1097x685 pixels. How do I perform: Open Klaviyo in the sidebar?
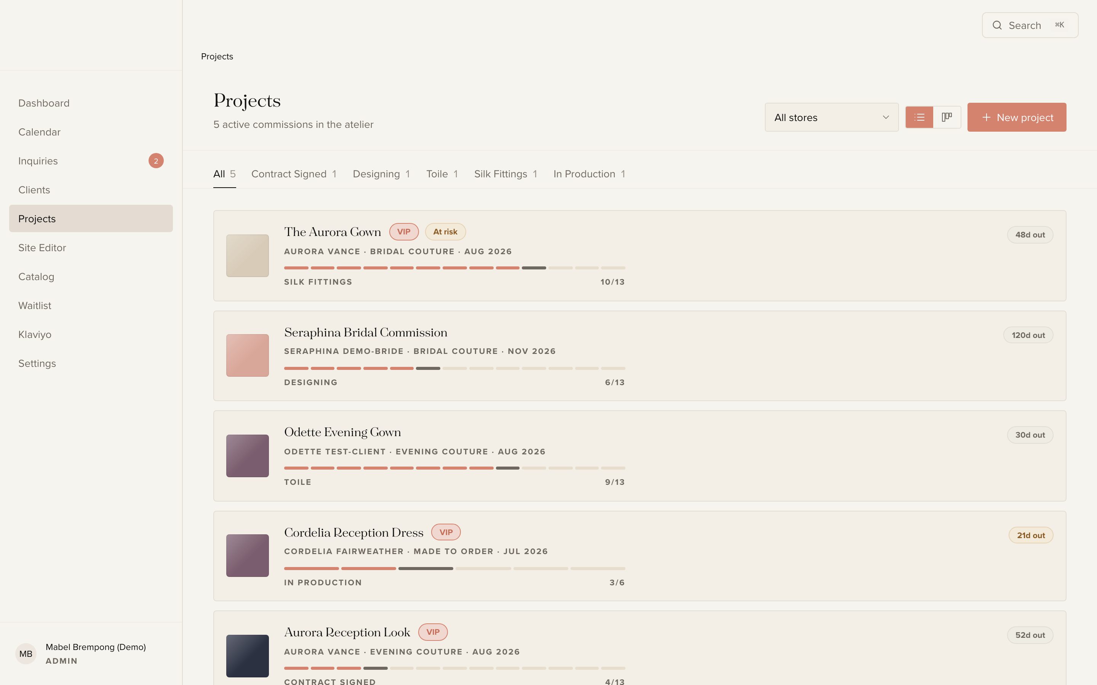tap(91, 335)
